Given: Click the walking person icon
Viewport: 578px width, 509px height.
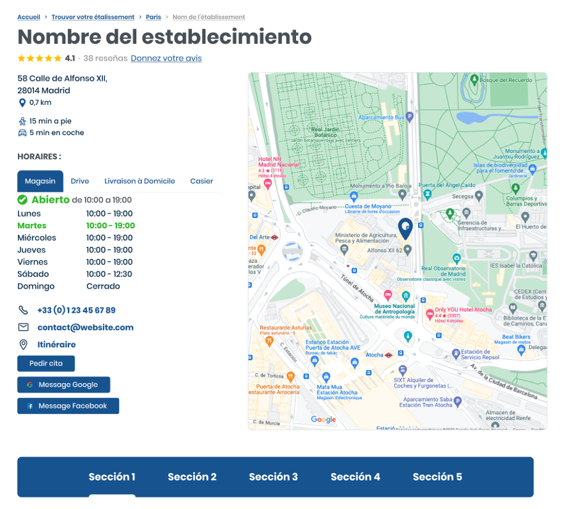Looking at the screenshot, I should pyautogui.click(x=22, y=121).
